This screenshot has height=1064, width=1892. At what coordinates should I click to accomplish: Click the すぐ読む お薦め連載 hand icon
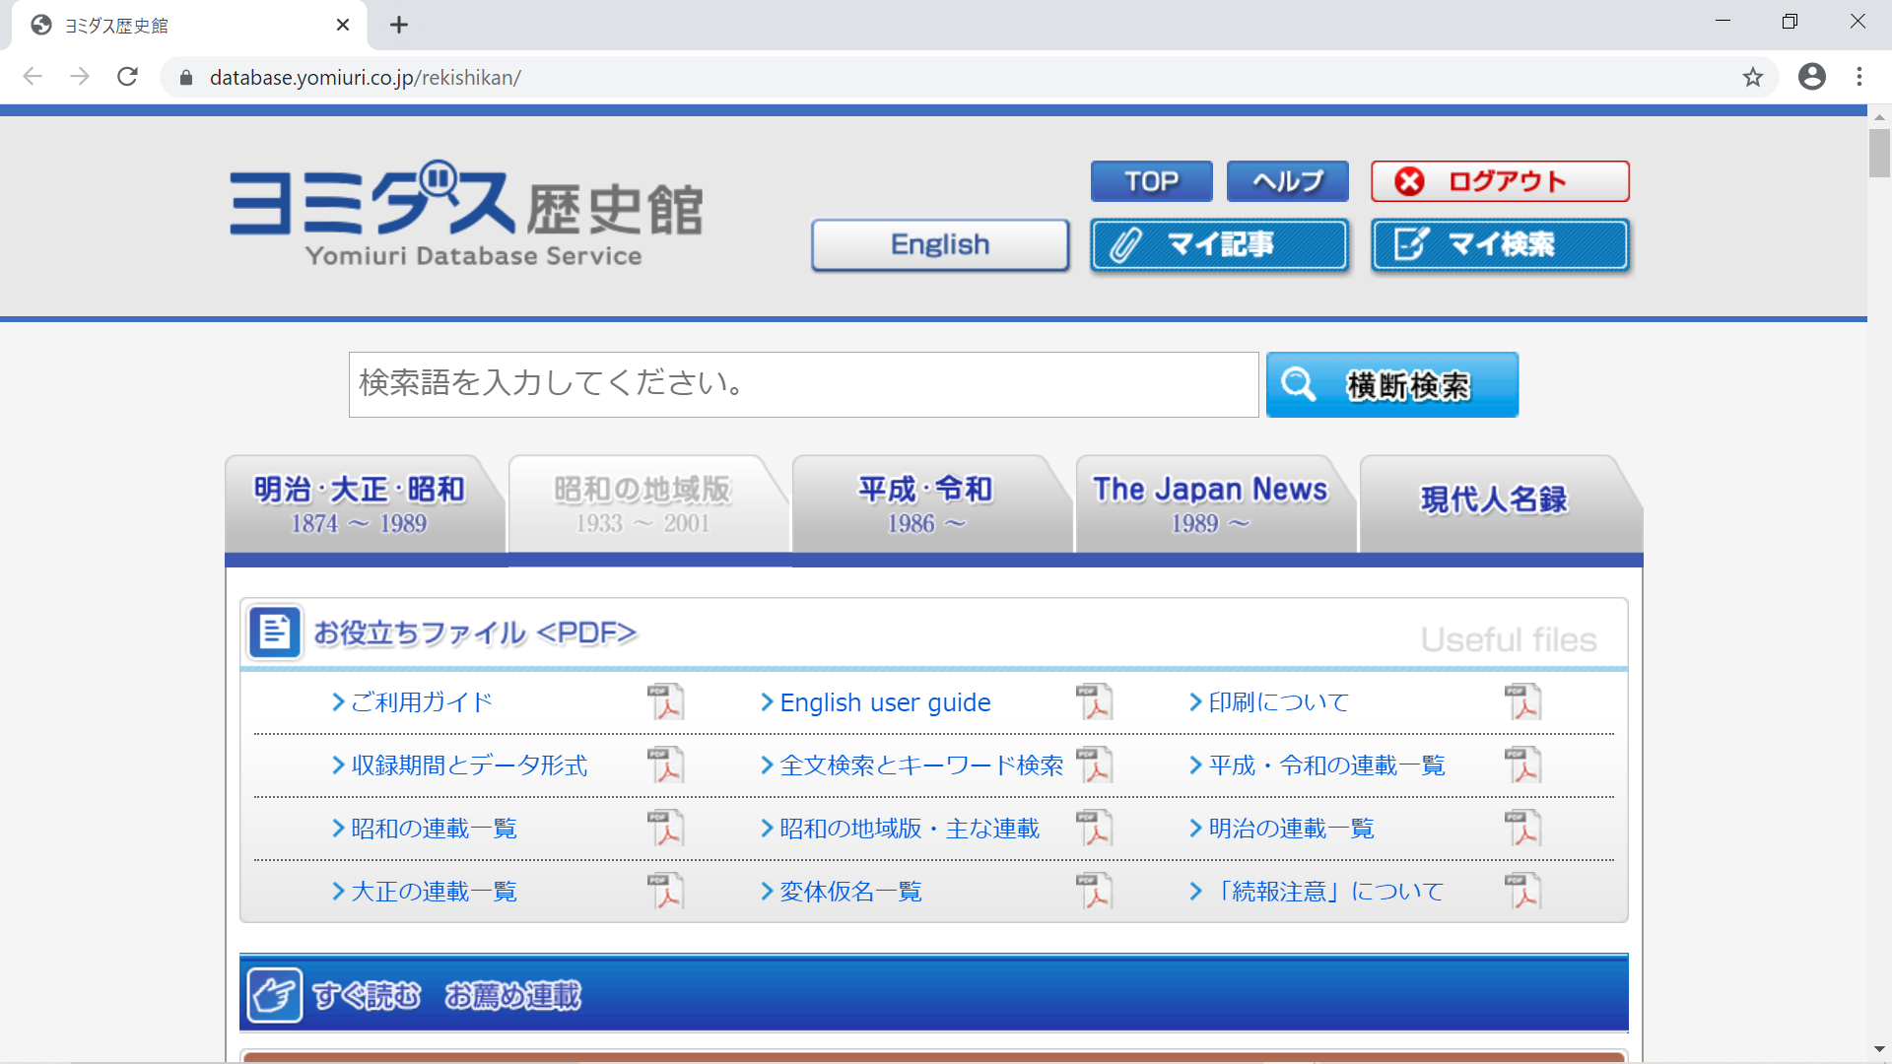[274, 995]
